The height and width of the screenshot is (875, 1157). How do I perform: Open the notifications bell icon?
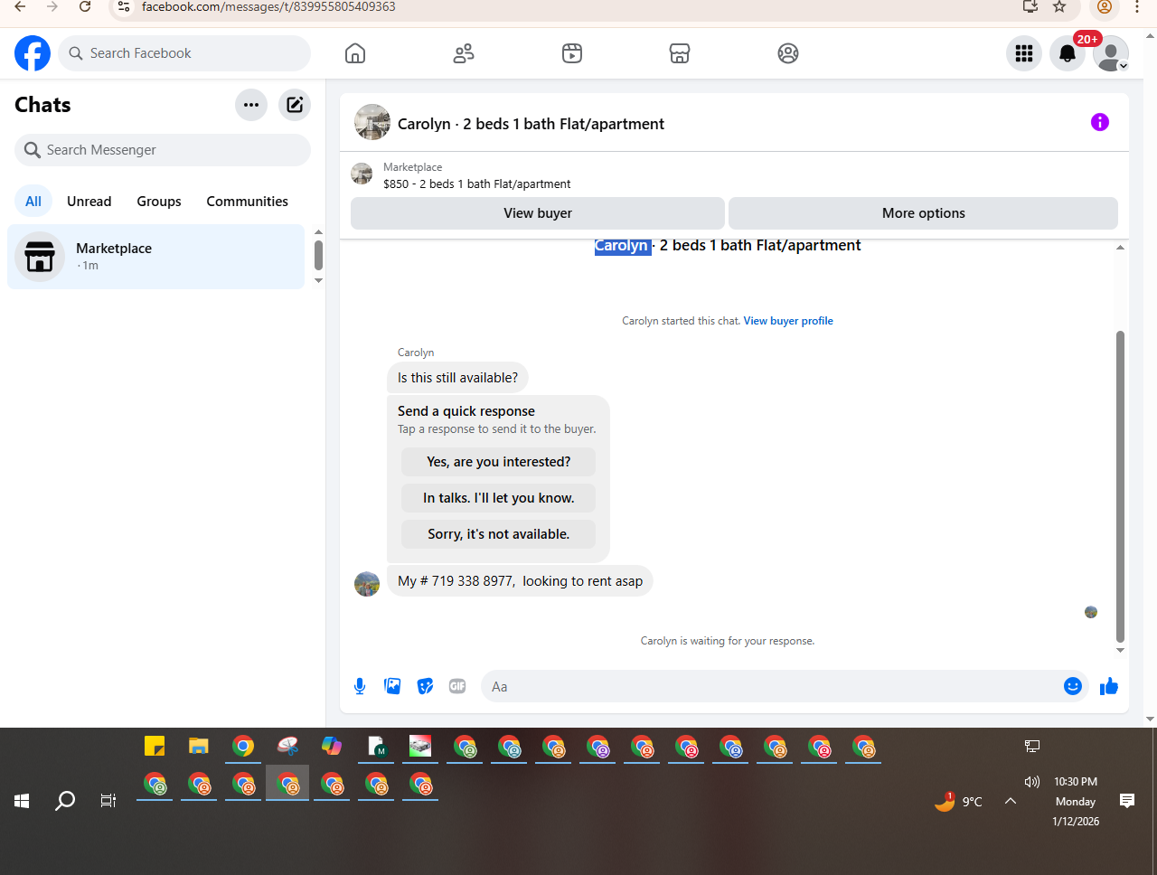click(1068, 53)
